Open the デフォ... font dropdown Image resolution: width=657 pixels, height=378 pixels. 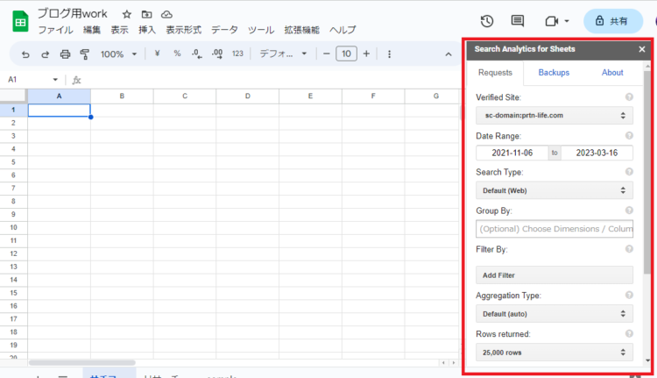pyautogui.click(x=283, y=53)
